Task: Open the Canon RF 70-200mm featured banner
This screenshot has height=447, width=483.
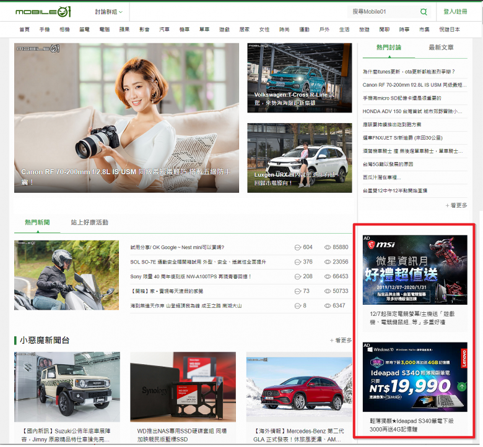Action: [126, 118]
